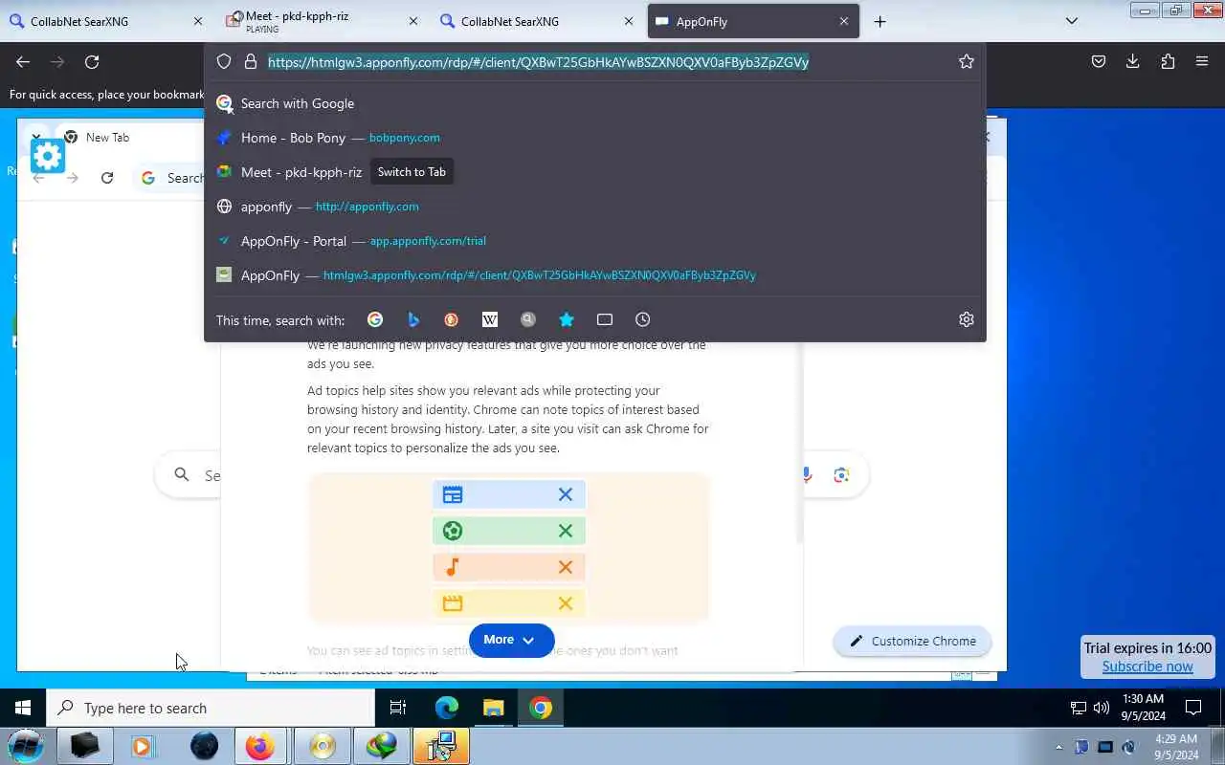
Task: Choose the DuckDuckGo one-off search icon
Action: 452,319
